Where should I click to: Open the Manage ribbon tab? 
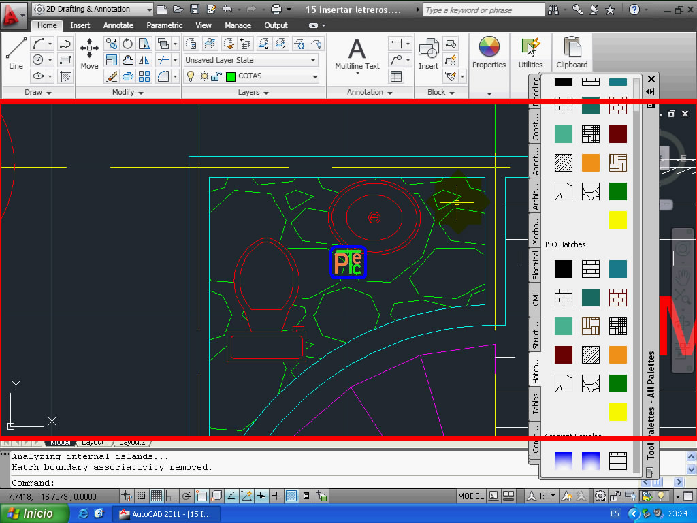(x=238, y=25)
